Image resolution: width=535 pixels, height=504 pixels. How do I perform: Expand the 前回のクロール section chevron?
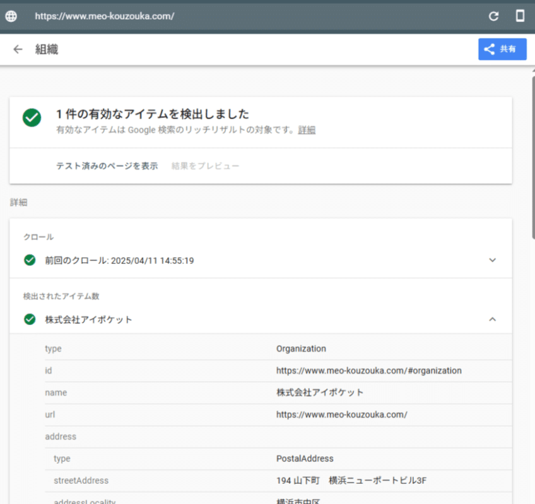click(x=492, y=260)
